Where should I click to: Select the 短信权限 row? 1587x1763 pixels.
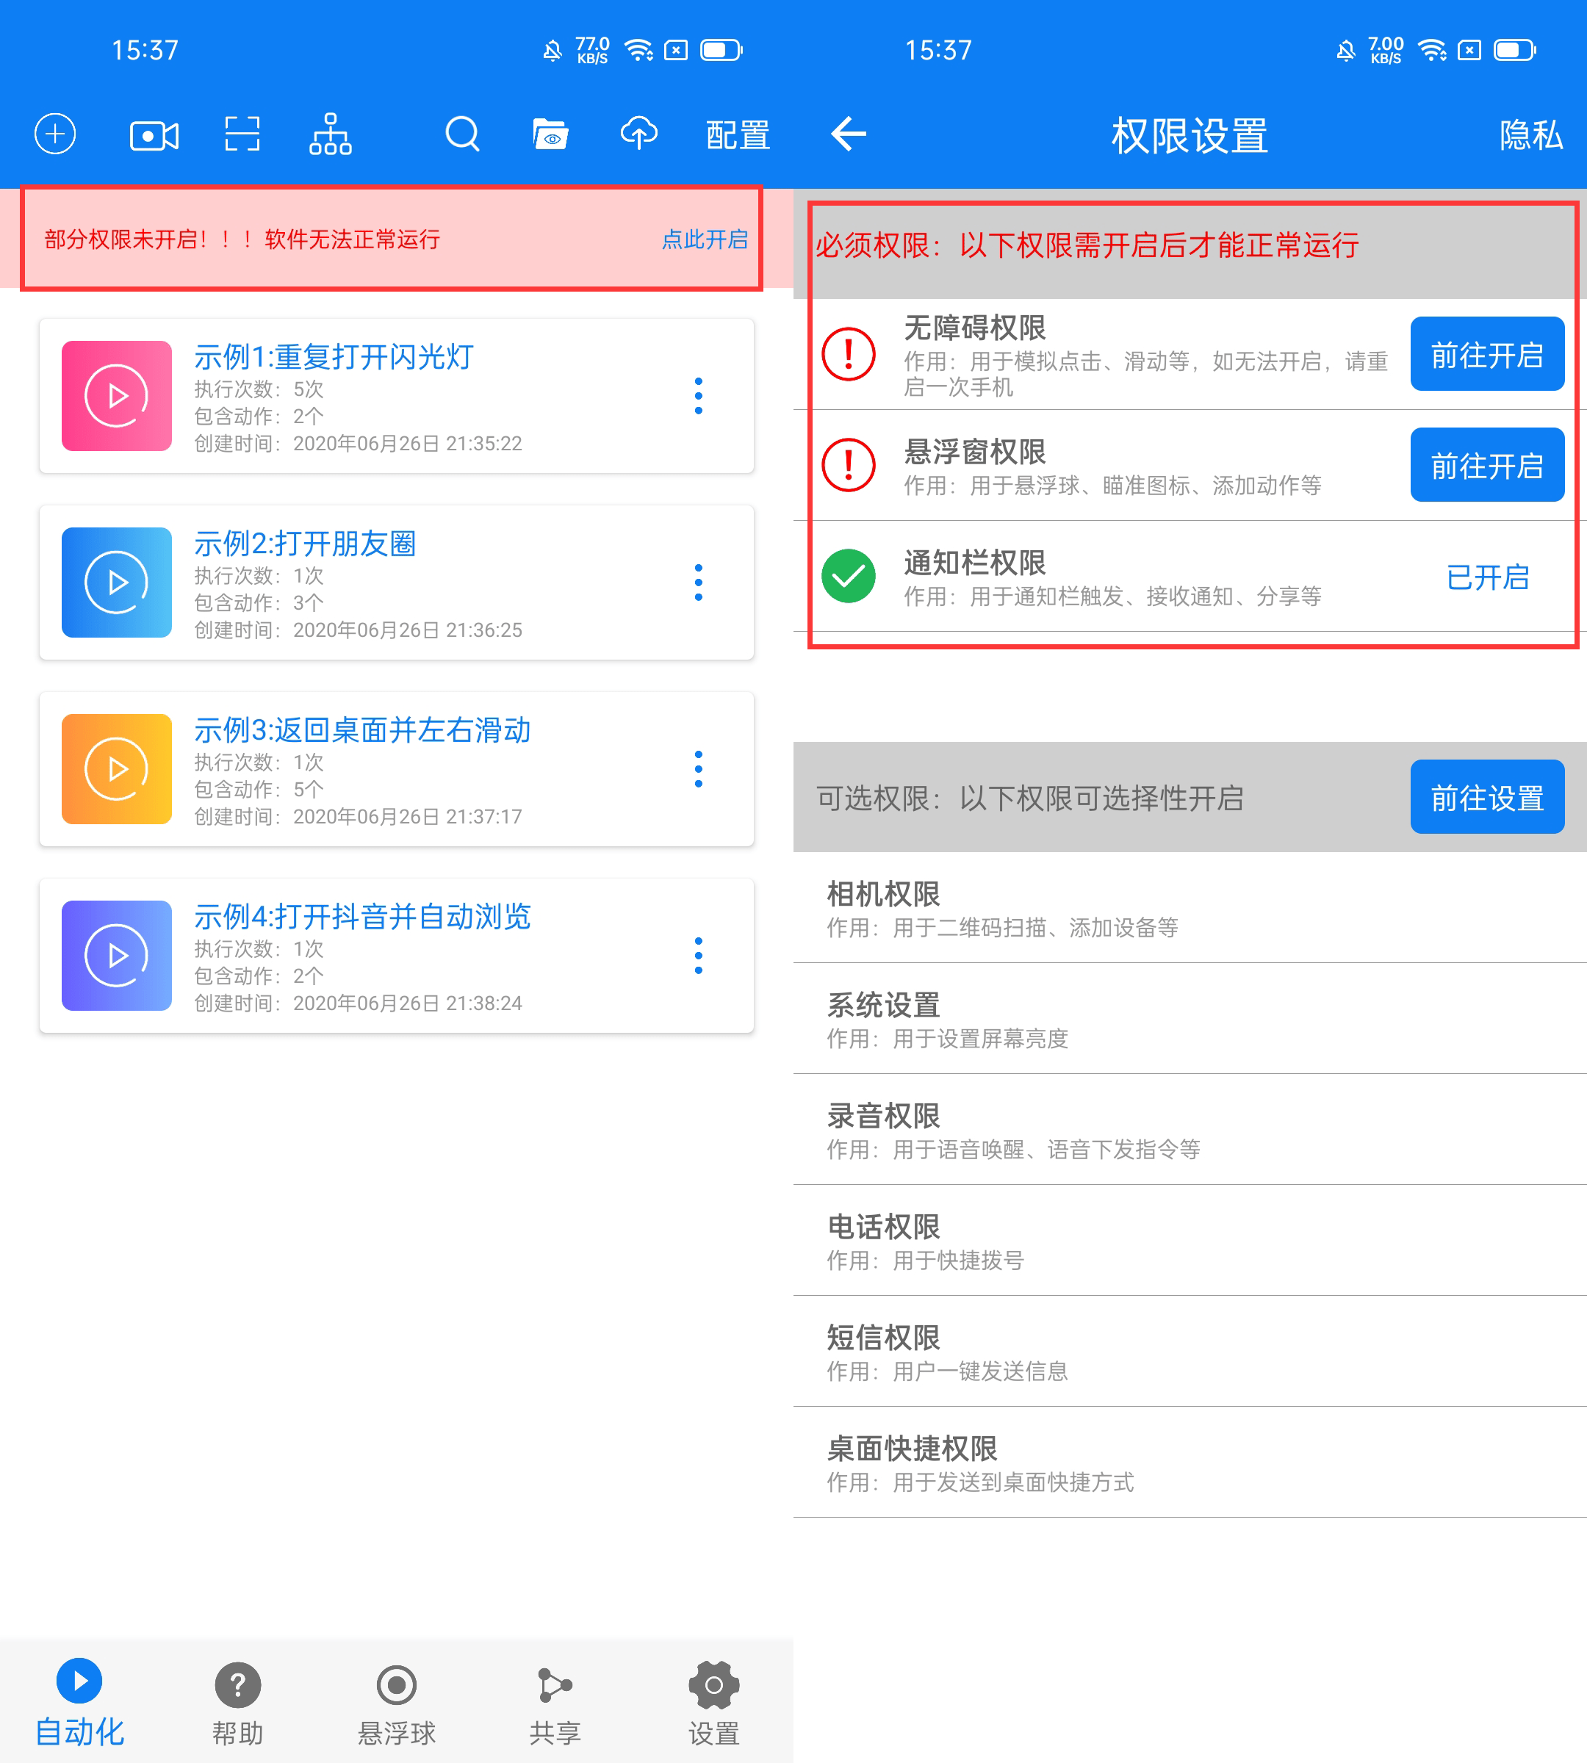(x=1190, y=1351)
